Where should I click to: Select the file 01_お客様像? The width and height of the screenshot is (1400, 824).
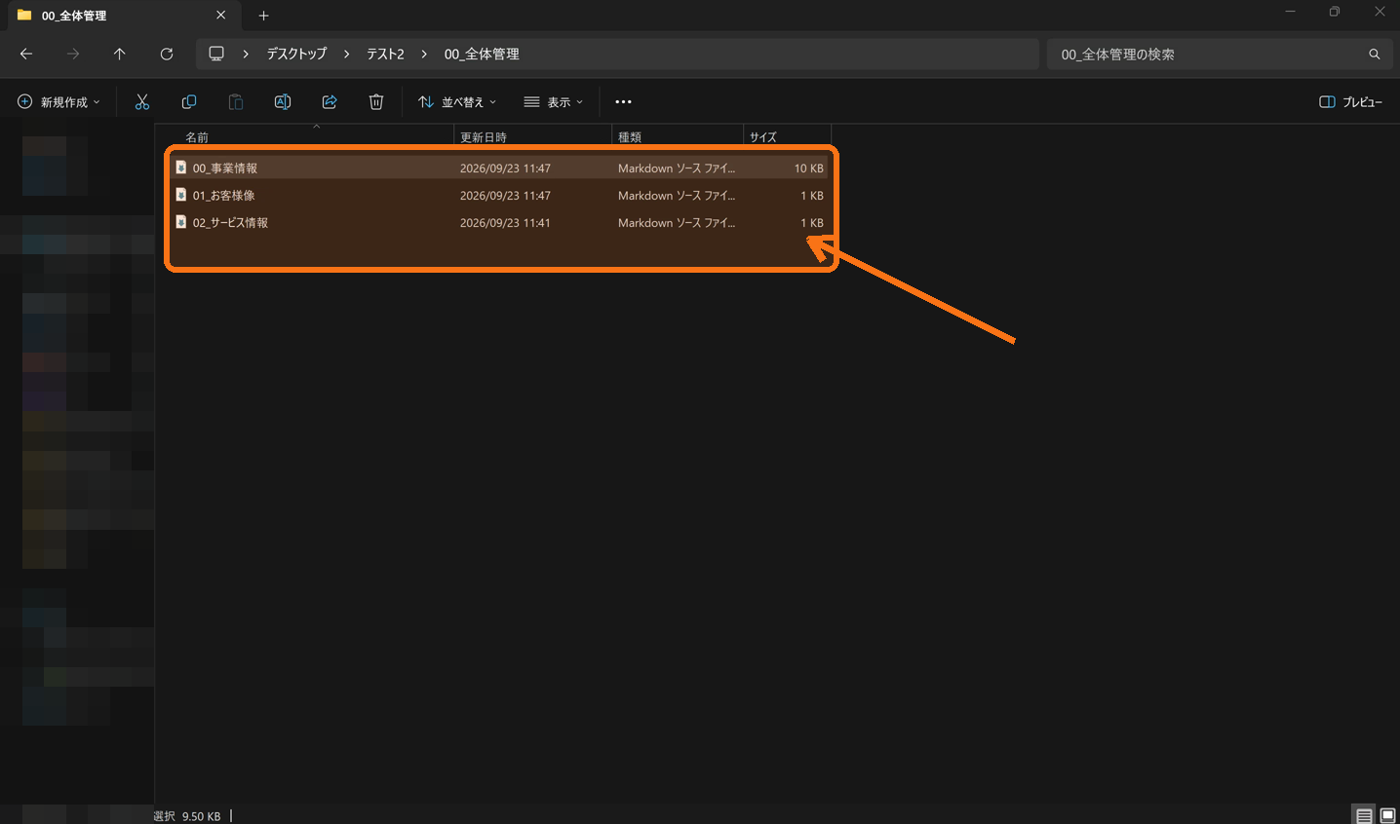498,196
